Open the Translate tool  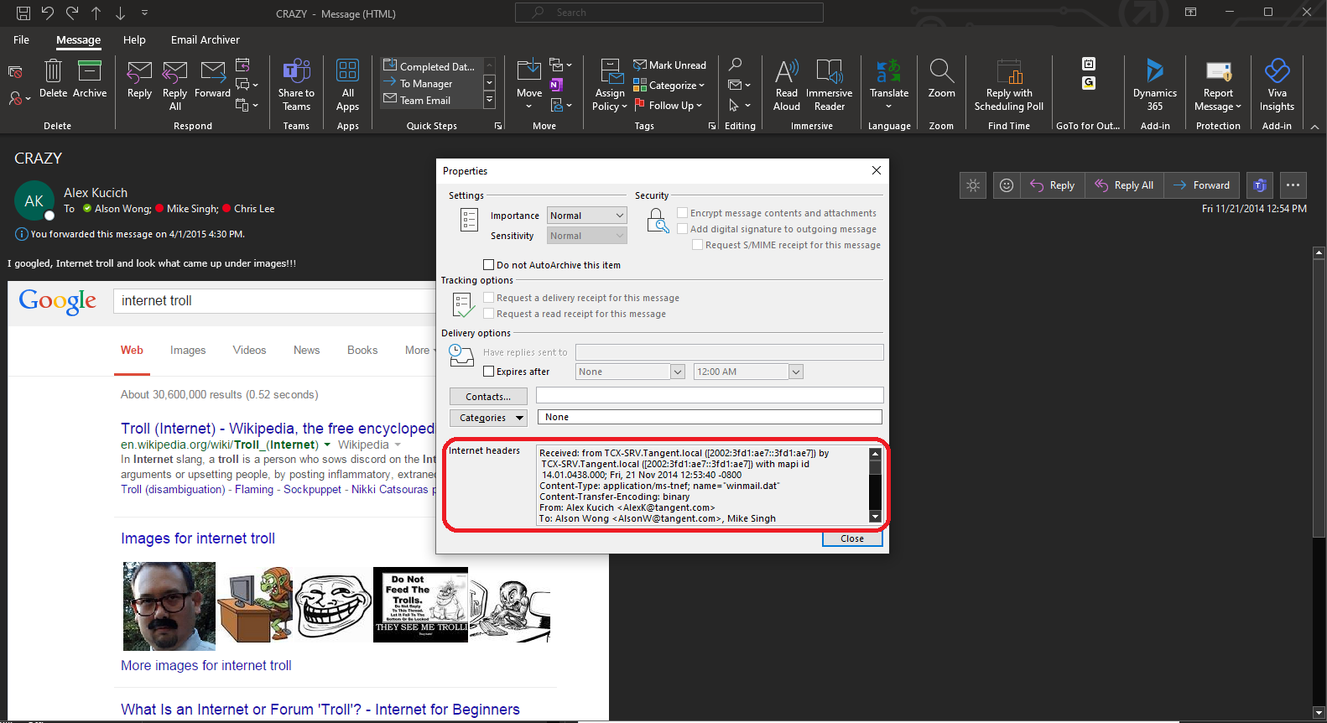pos(888,72)
